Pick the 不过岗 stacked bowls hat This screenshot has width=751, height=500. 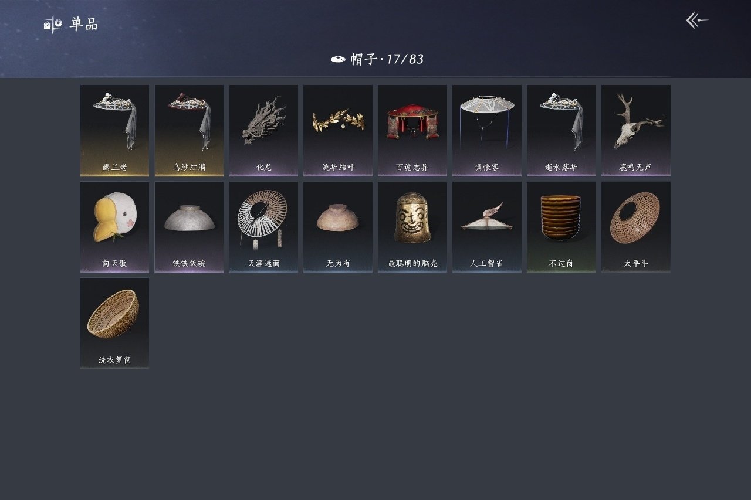point(561,227)
